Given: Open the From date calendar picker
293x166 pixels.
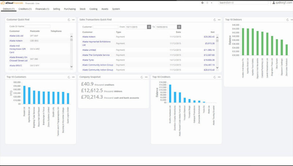Looking at the screenshot, I should click(149, 27).
